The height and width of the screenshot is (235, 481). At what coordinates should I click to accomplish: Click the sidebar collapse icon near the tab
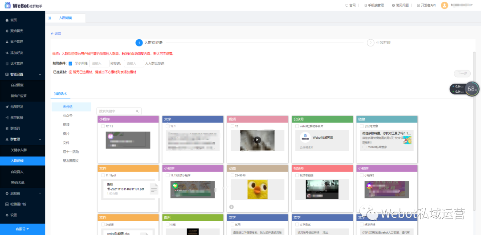(x=50, y=18)
